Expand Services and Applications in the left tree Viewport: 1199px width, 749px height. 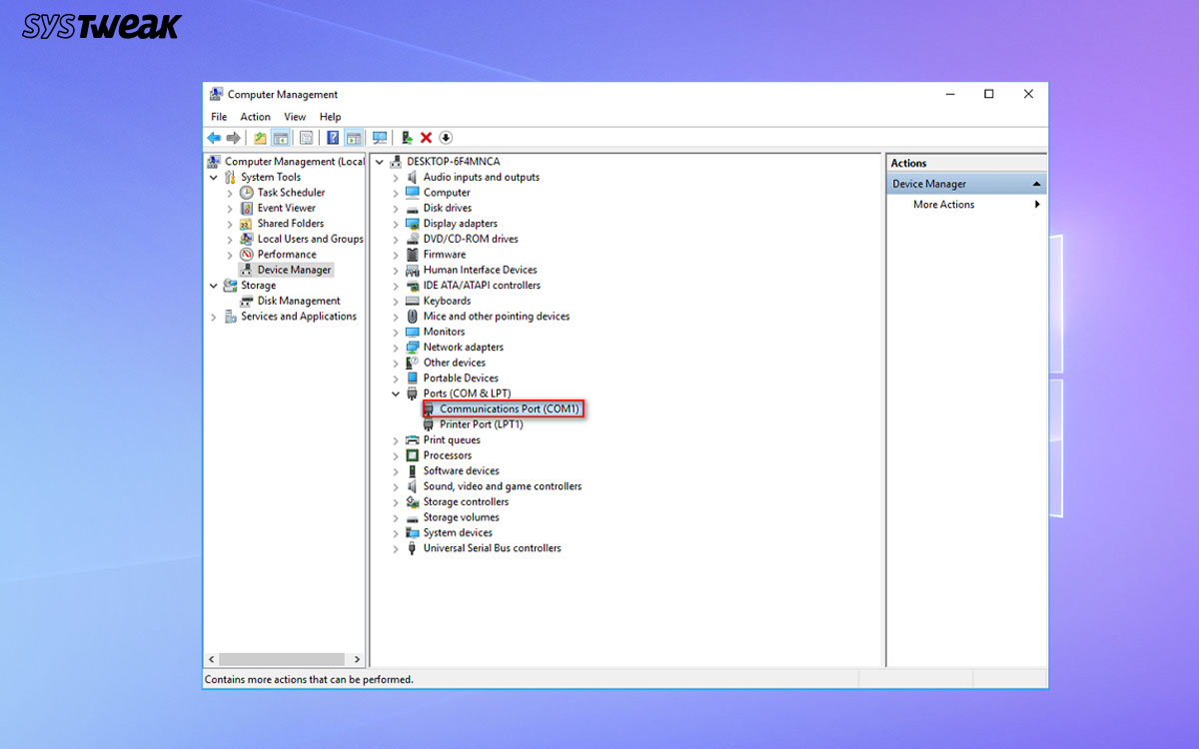pos(214,316)
